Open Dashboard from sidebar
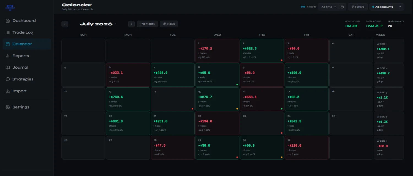The width and height of the screenshot is (413, 176). [27, 21]
